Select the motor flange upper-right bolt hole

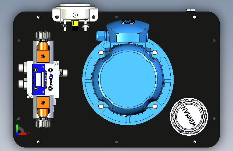[x=155, y=52]
